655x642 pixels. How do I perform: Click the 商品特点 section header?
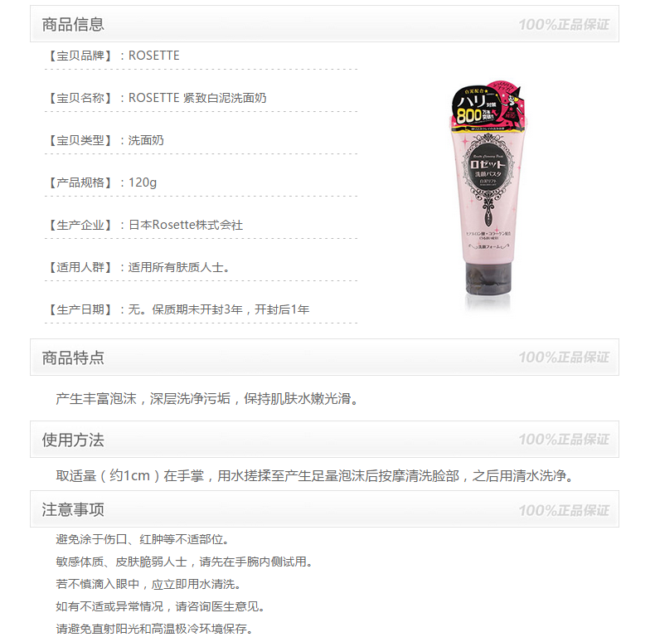tap(73, 357)
